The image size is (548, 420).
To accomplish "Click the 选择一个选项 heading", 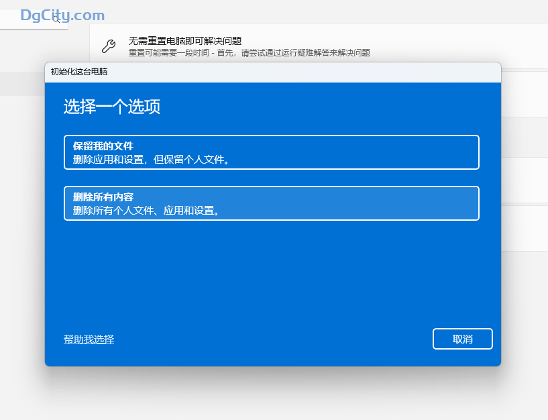I will point(111,106).
